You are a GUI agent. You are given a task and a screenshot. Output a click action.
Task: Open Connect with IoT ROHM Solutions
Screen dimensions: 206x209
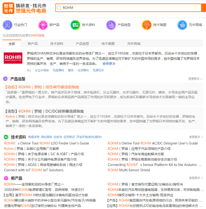[x=34, y=170]
